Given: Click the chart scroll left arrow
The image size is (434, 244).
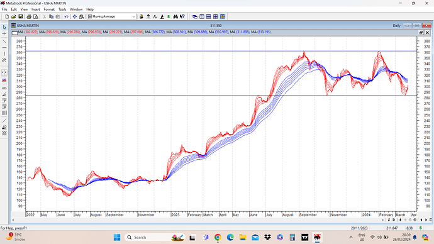Looking at the screenshot, I should (13, 220).
